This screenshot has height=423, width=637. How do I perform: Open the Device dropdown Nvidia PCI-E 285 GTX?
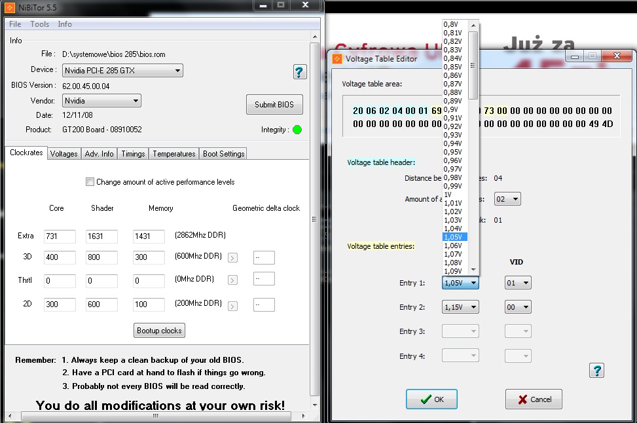pos(122,70)
